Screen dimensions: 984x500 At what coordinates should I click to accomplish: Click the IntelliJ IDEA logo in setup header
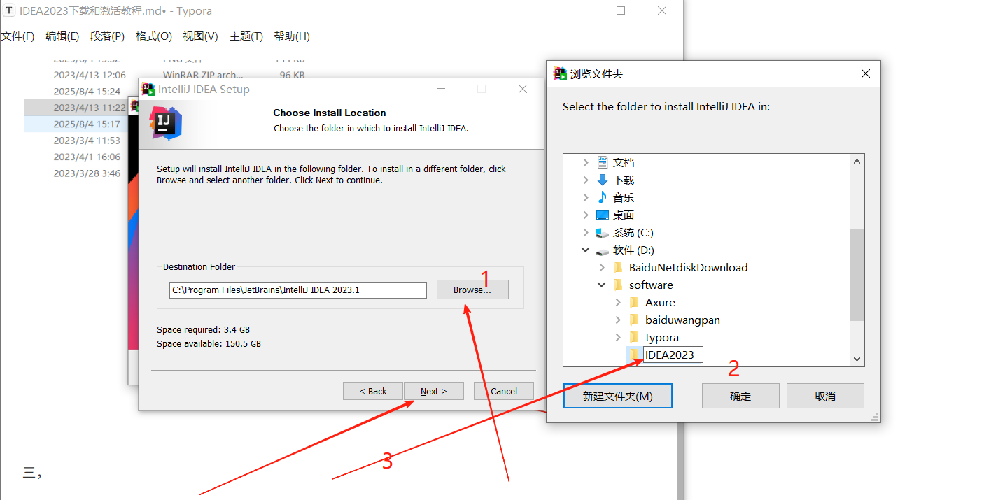click(166, 123)
